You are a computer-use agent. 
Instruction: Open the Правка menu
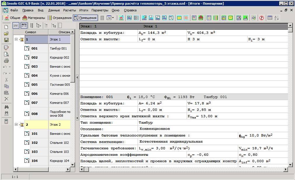28,10
